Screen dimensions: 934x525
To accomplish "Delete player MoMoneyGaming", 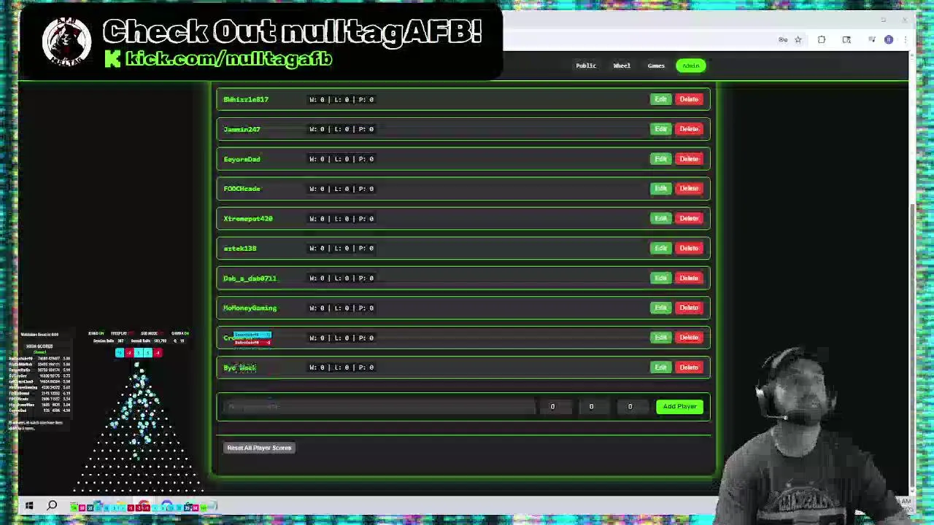I will coord(689,308).
